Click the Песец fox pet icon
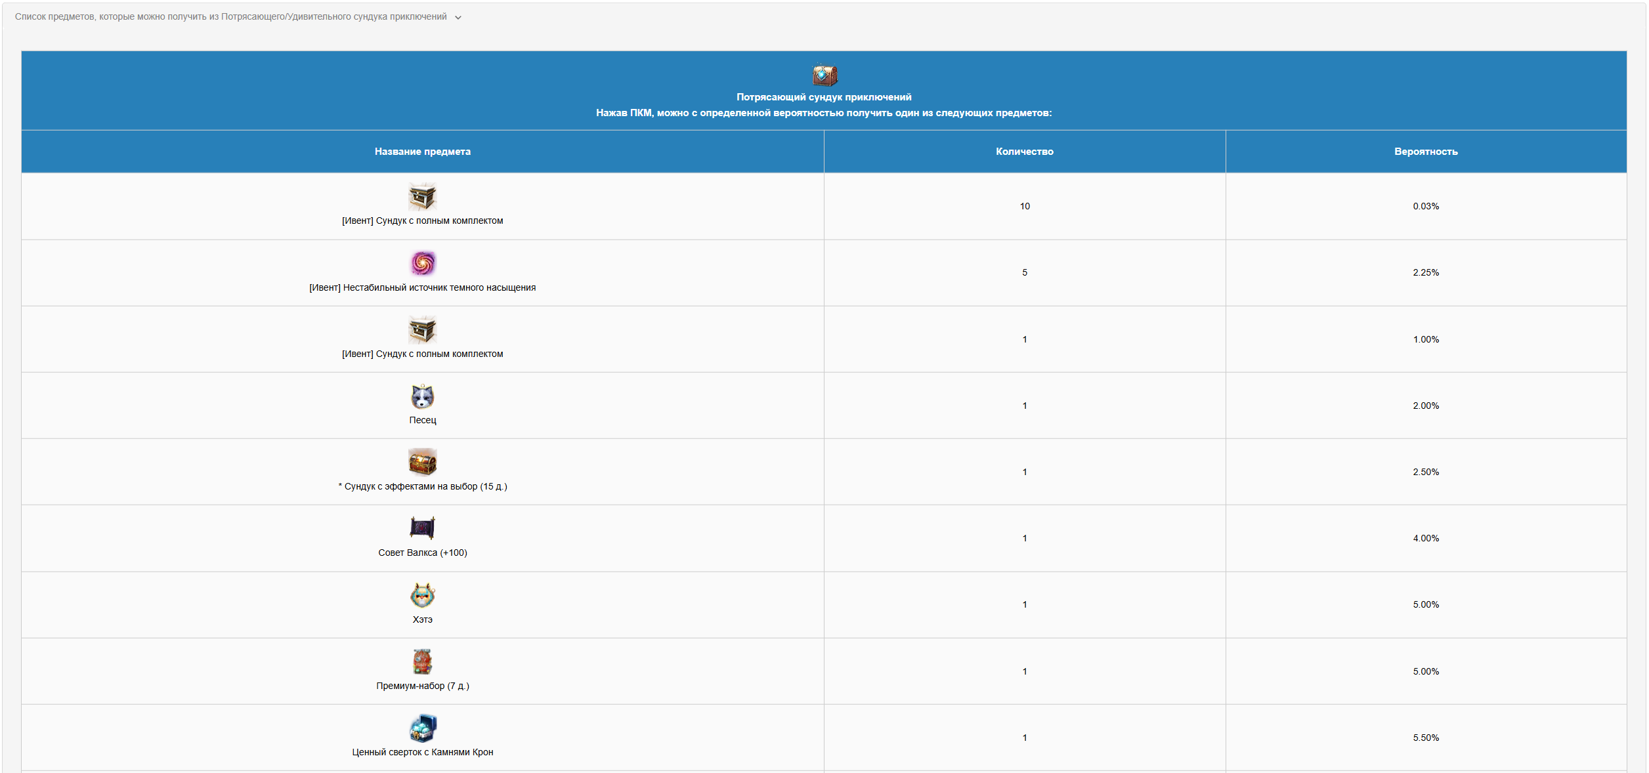Image resolution: width=1649 pixels, height=773 pixels. point(422,396)
